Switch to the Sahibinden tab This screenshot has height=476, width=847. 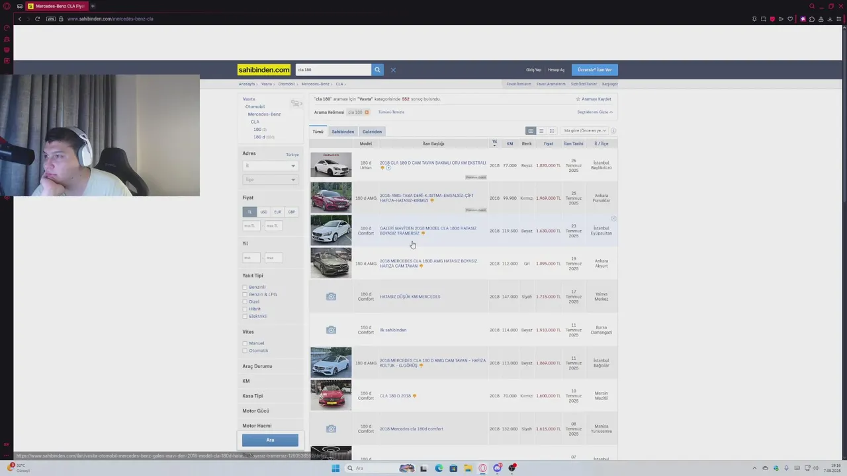(343, 132)
